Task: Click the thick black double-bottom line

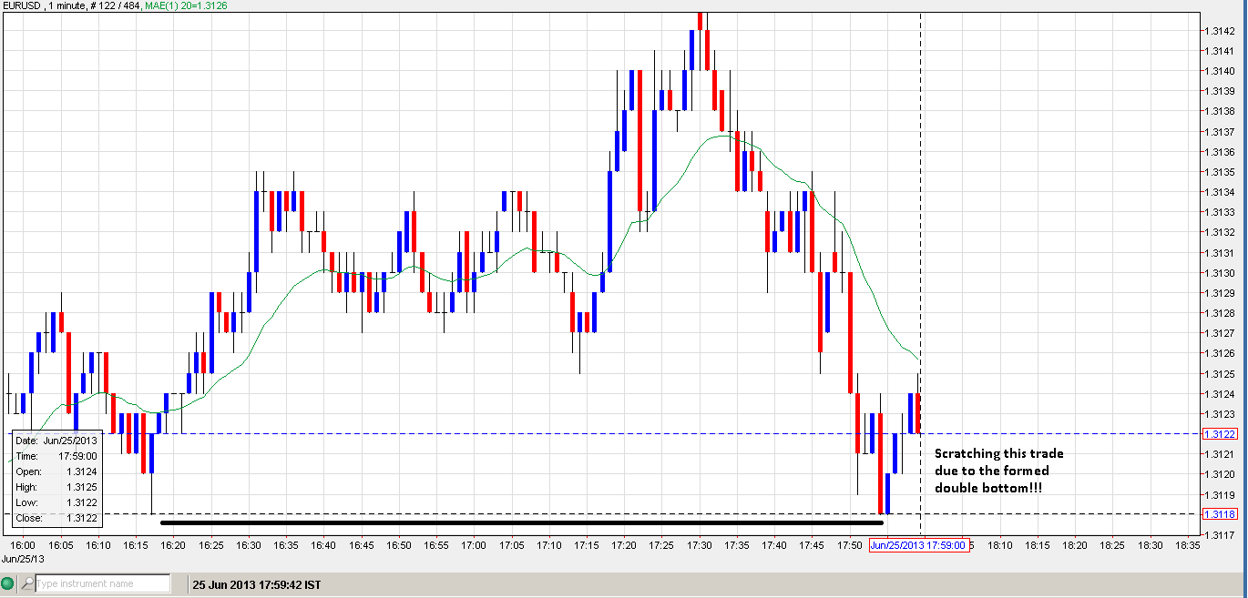Action: (521, 522)
